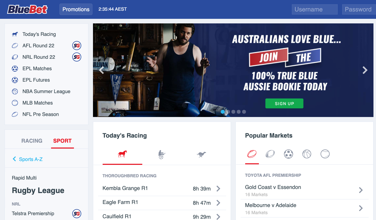The width and height of the screenshot is (376, 220).
Task: Click the 8h 39m countdown for Kembla Grange
Action: 202,189
